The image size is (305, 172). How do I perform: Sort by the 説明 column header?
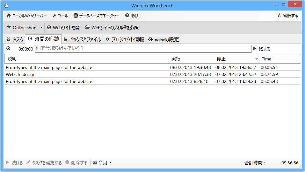[87, 59]
